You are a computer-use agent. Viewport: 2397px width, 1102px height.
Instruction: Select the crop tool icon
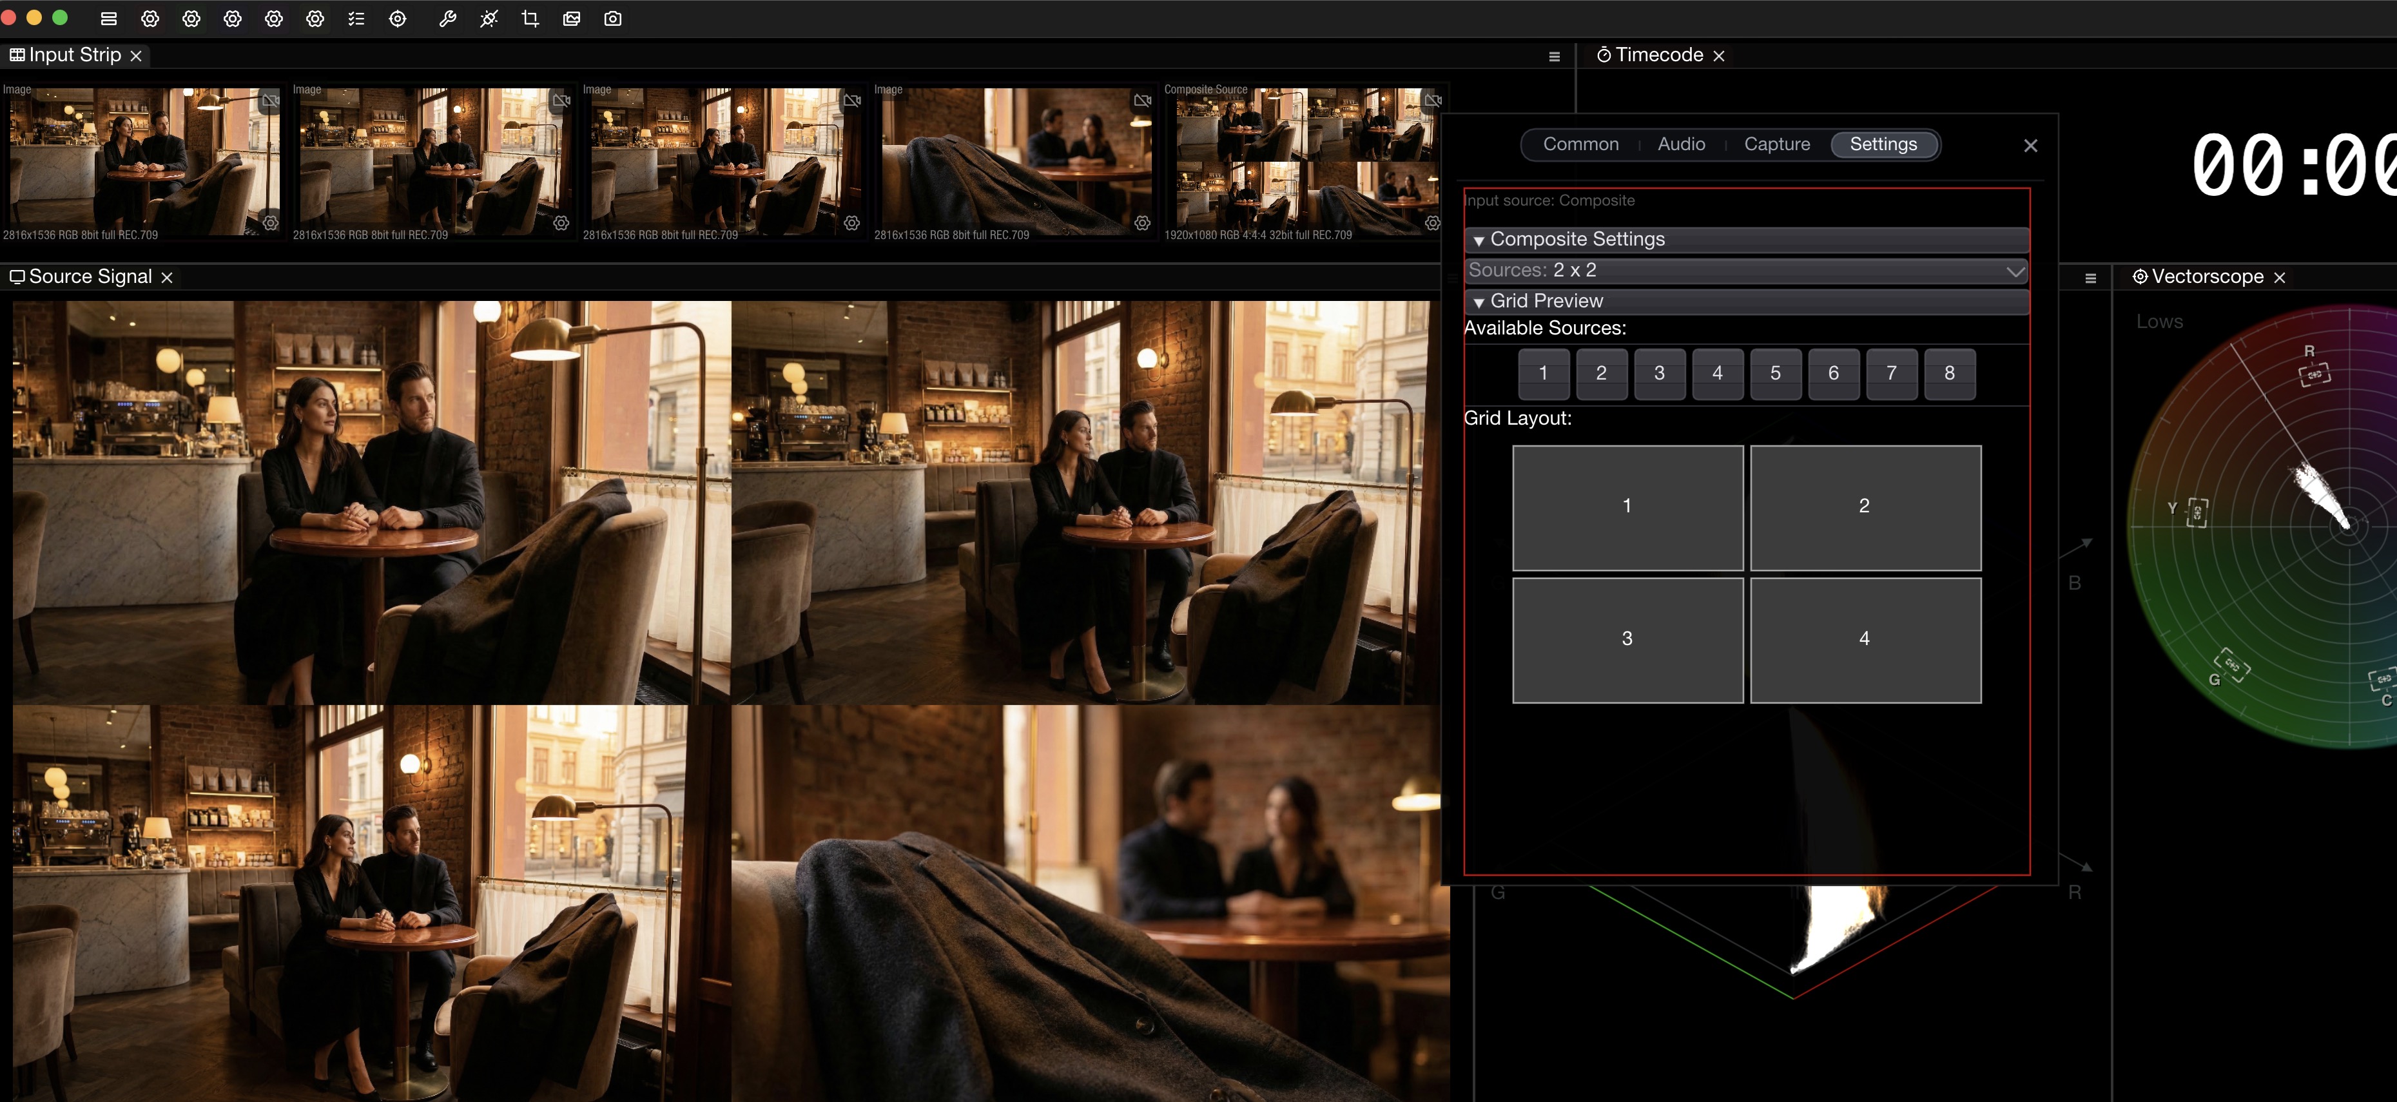pyautogui.click(x=530, y=19)
